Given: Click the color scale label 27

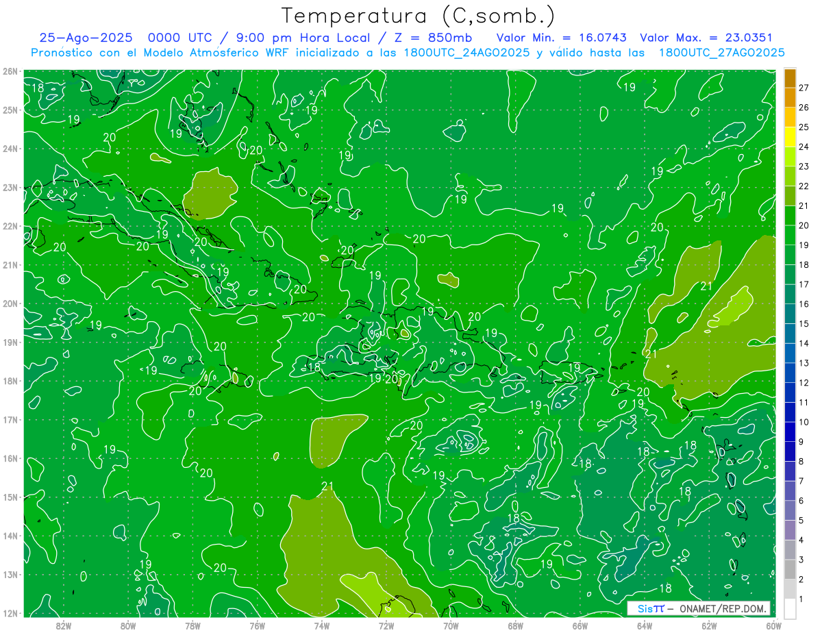Looking at the screenshot, I should pyautogui.click(x=804, y=88).
